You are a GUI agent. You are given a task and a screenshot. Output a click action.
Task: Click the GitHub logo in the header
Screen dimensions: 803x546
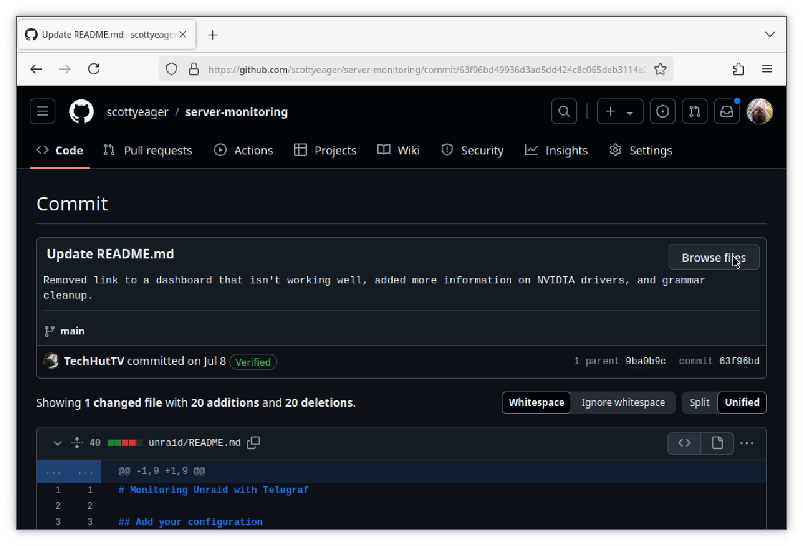point(82,111)
